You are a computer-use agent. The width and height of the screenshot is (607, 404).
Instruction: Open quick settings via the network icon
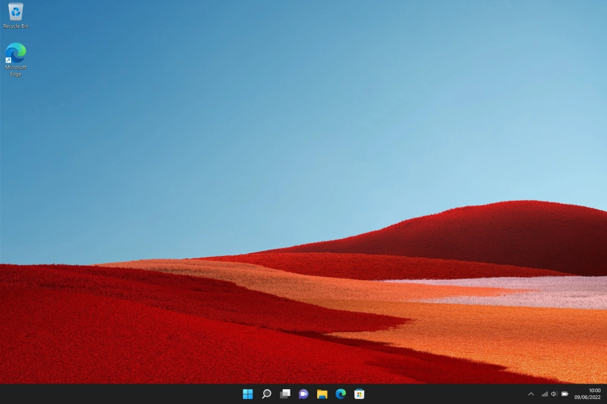pyautogui.click(x=544, y=393)
